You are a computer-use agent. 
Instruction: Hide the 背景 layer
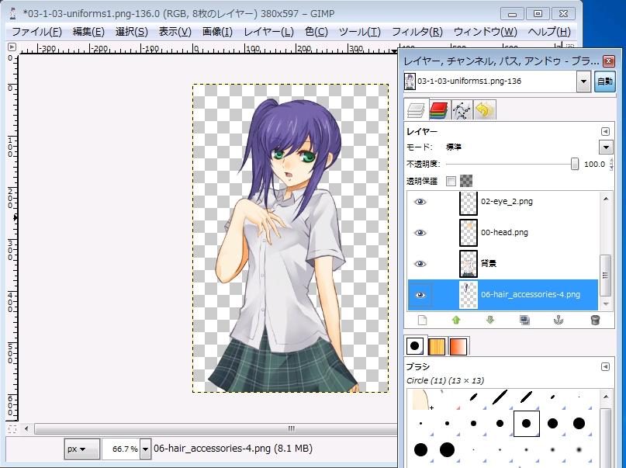[x=420, y=264]
